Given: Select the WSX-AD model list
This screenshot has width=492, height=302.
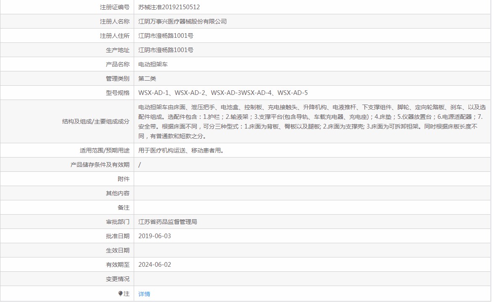Looking at the screenshot, I should click(223, 93).
